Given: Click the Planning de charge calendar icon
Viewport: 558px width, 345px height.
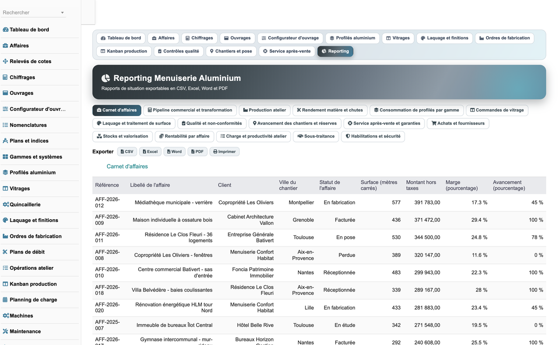Looking at the screenshot, I should [6, 300].
